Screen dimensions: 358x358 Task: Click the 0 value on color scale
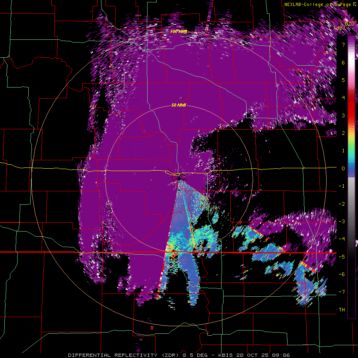point(343,169)
